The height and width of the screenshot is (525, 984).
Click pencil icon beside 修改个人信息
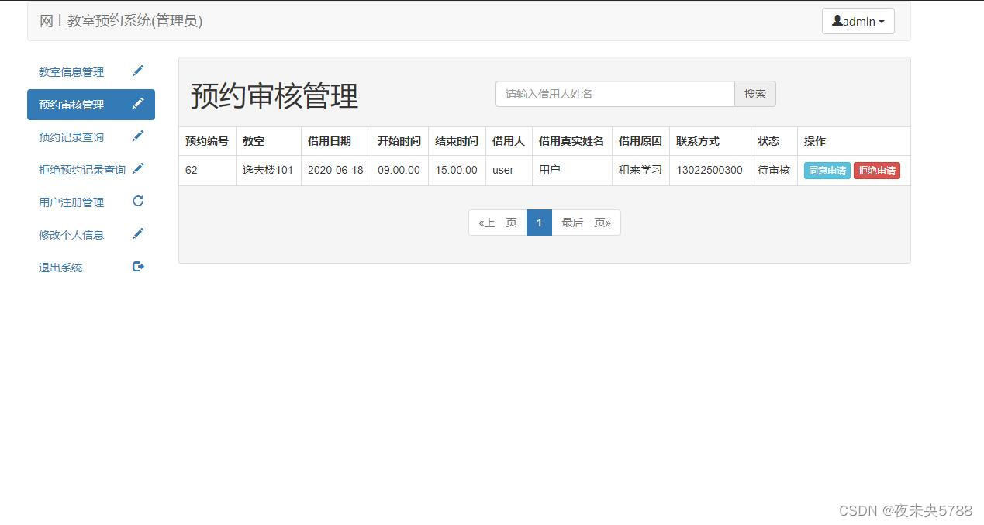click(138, 234)
